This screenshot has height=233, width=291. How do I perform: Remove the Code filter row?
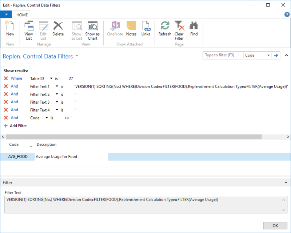[x=6, y=118]
